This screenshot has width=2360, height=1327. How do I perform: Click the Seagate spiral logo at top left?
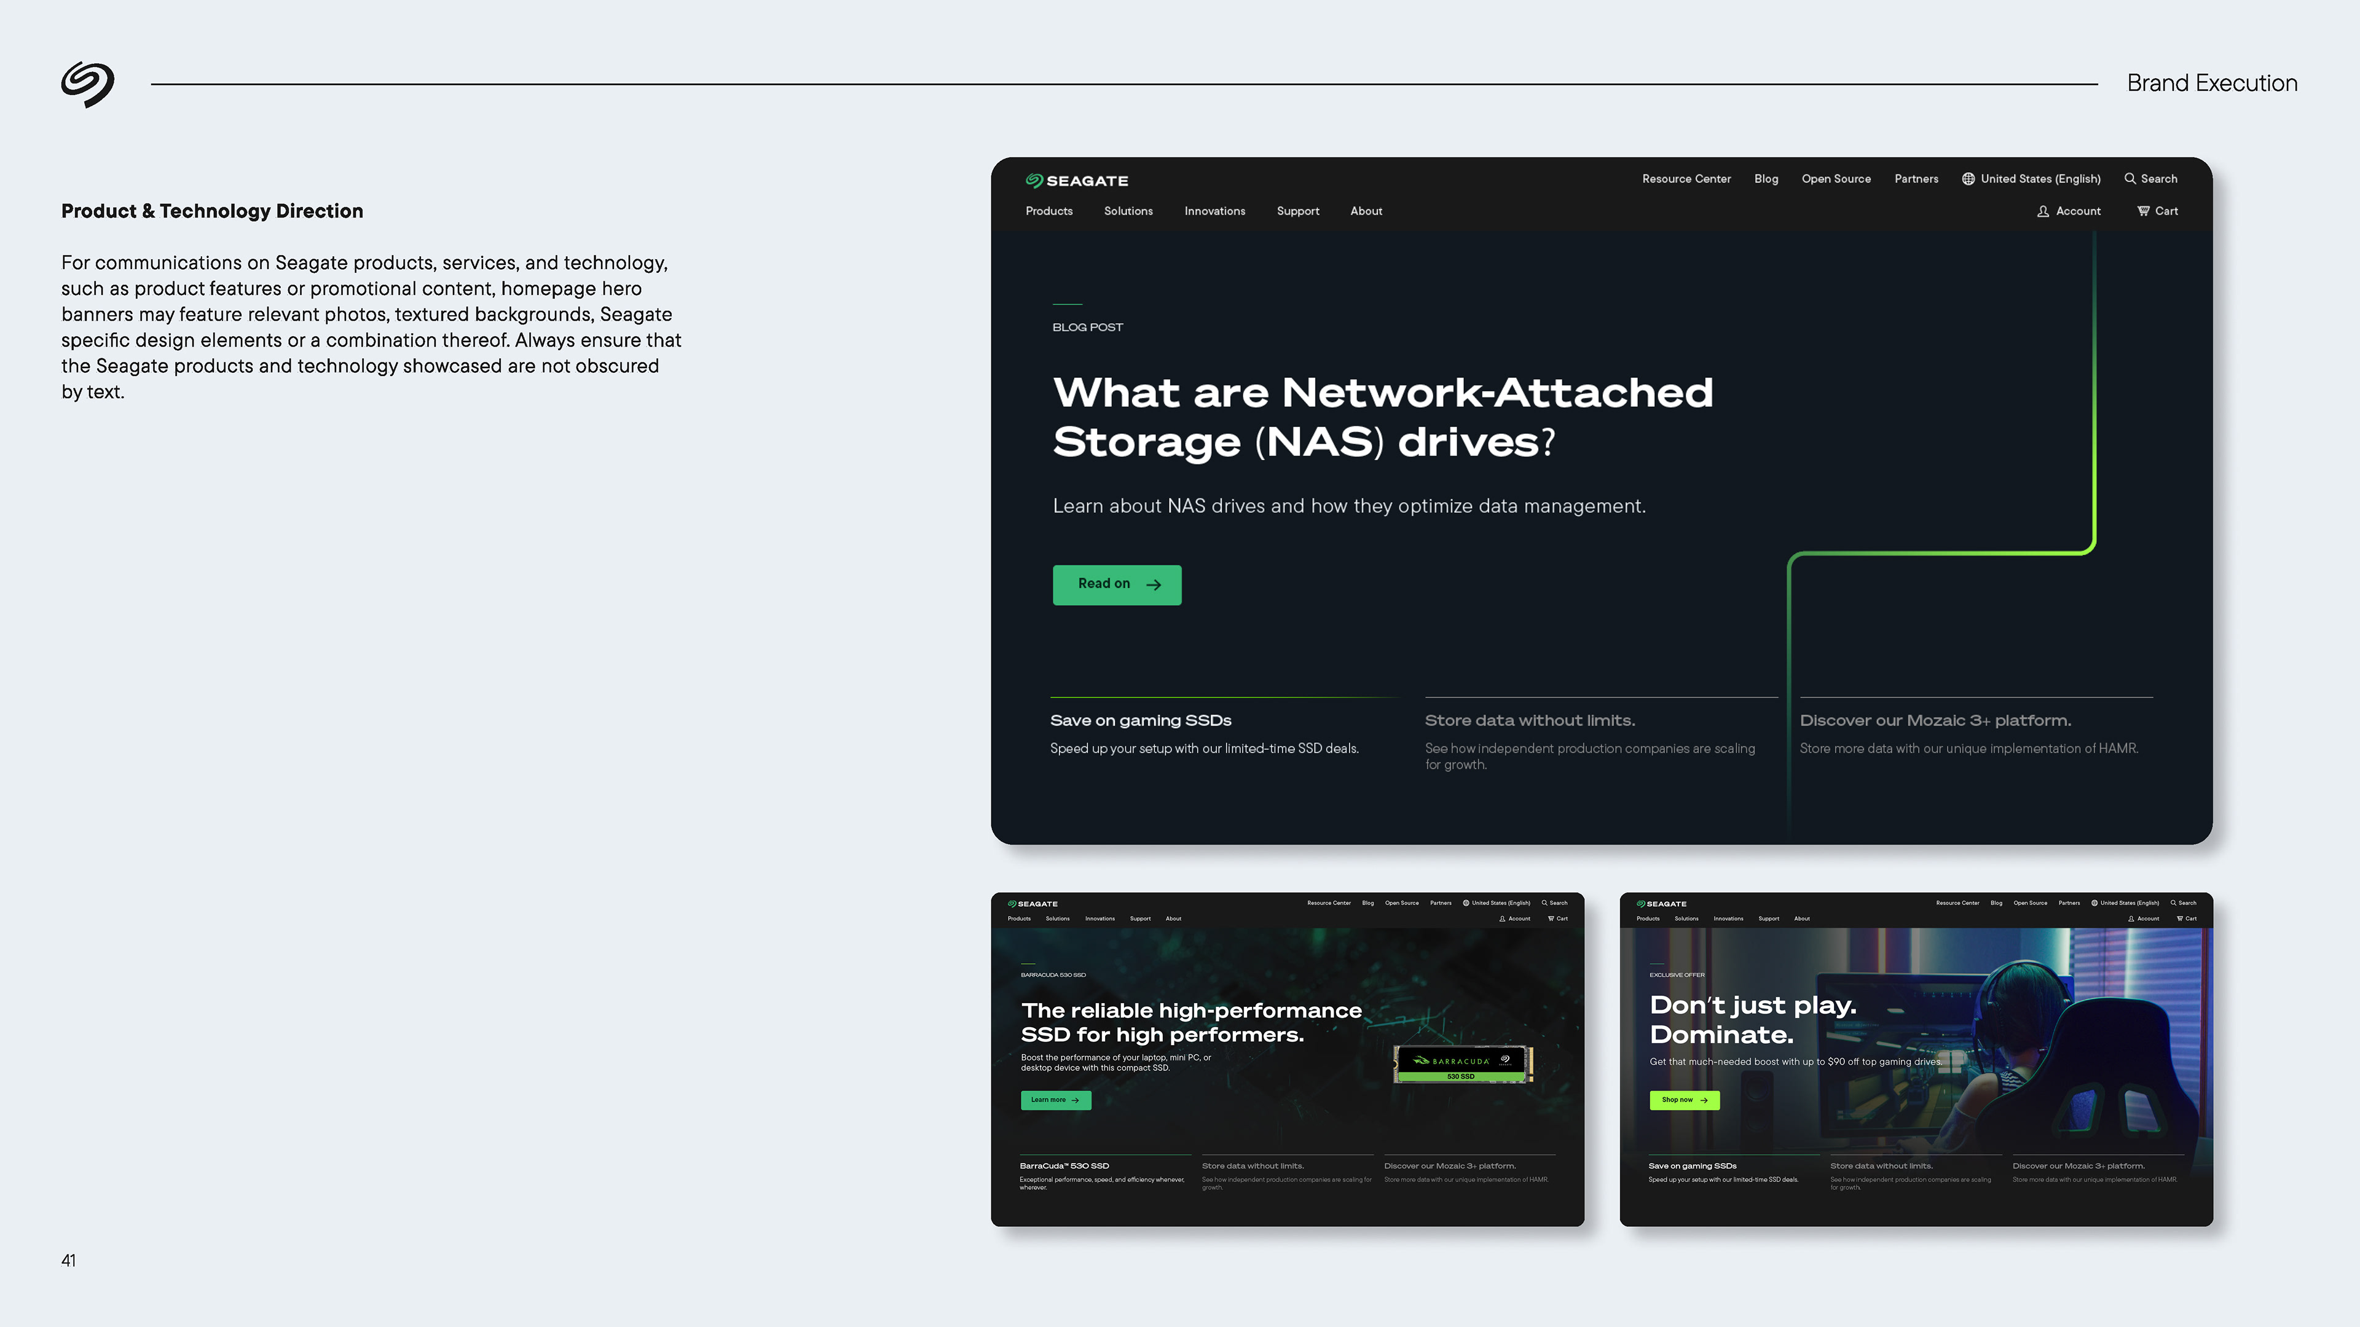[88, 84]
